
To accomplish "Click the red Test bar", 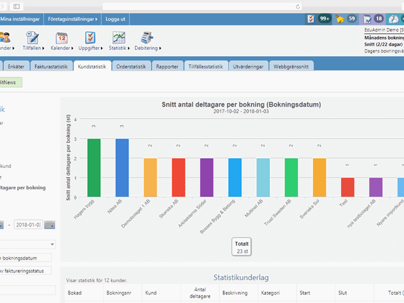I will (x=348, y=187).
